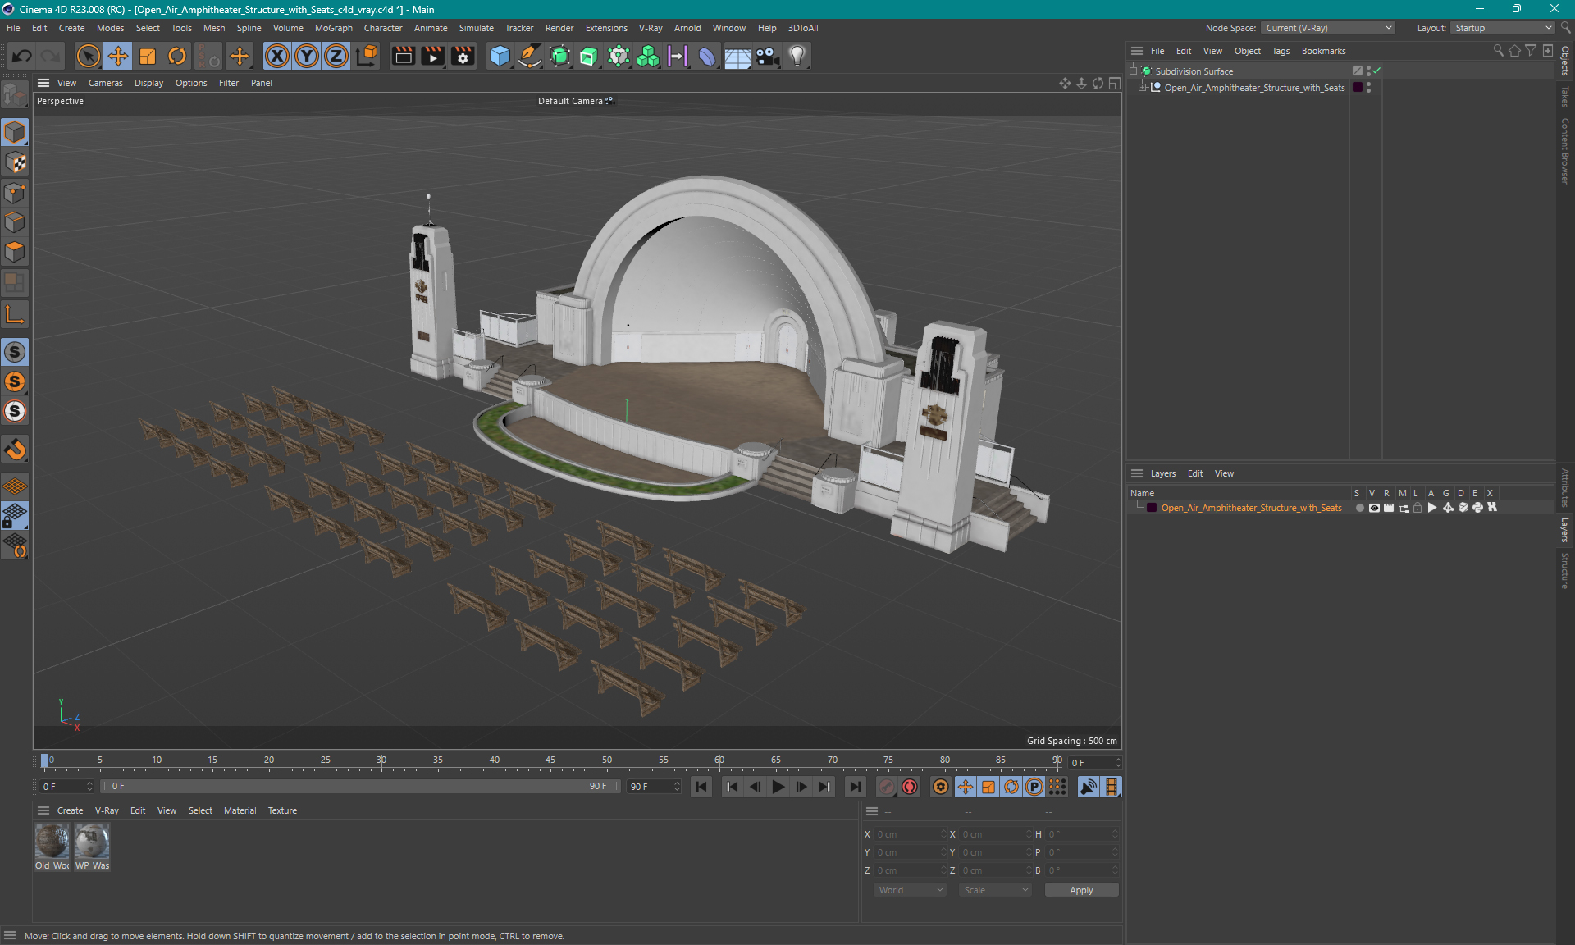
Task: Open Edit Render Settings icon
Action: tap(463, 56)
